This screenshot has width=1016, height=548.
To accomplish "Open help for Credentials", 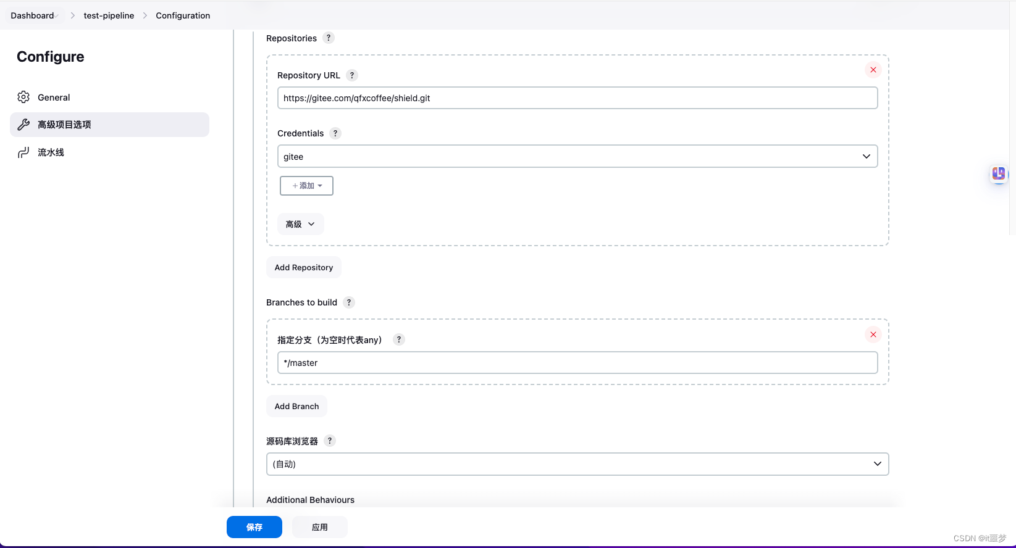I will (335, 133).
